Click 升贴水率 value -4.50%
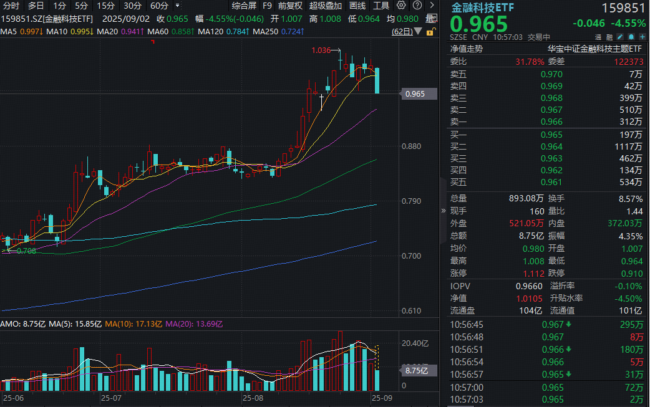Image resolution: width=650 pixels, height=407 pixels. (628, 299)
